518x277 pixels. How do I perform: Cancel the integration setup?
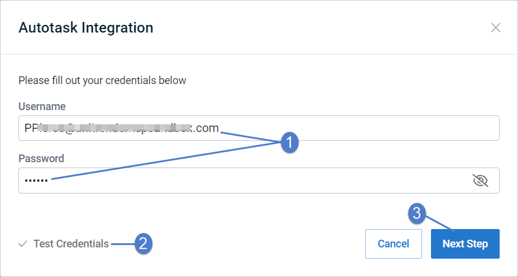coord(394,244)
